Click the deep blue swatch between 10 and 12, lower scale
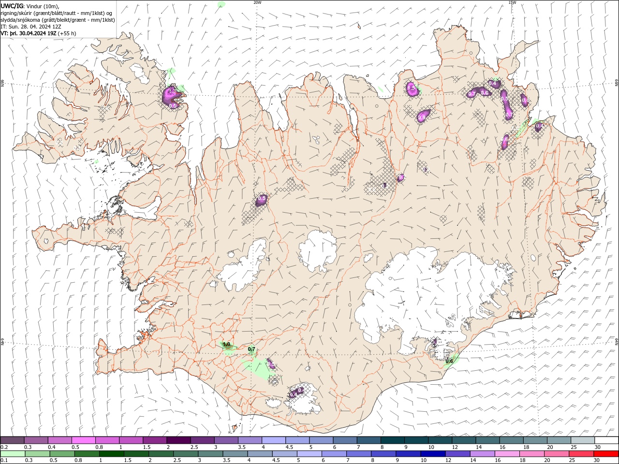The image size is (619, 464). (x=432, y=454)
